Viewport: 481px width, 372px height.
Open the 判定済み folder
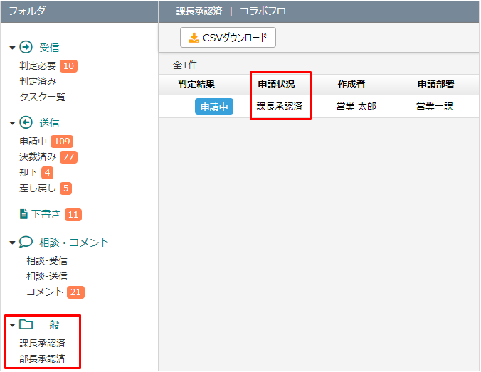pos(38,81)
